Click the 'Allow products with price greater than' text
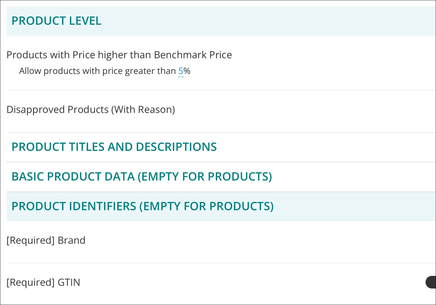The height and width of the screenshot is (305, 436). [x=97, y=71]
